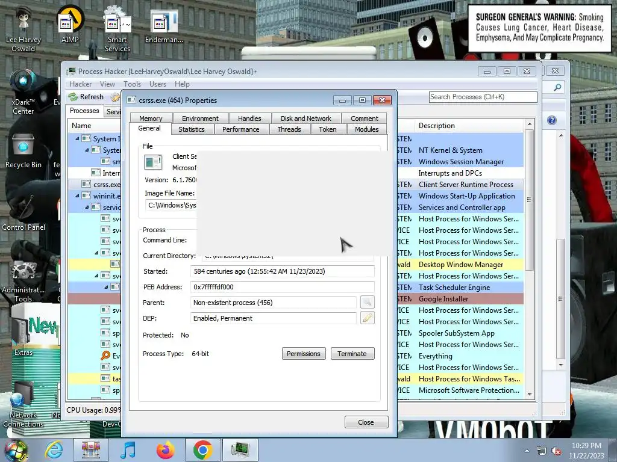This screenshot has width=617, height=462.
Task: Open the Help menu
Action: click(x=182, y=84)
